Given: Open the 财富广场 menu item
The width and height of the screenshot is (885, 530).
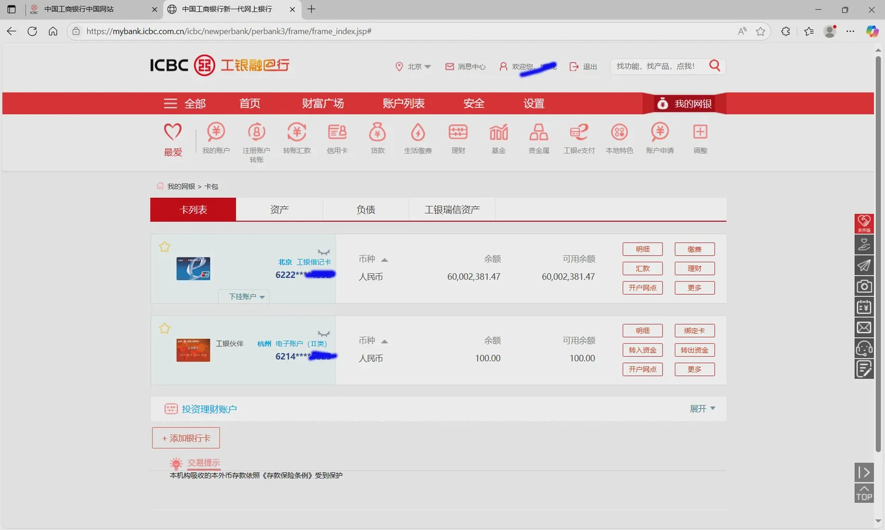Looking at the screenshot, I should (323, 104).
